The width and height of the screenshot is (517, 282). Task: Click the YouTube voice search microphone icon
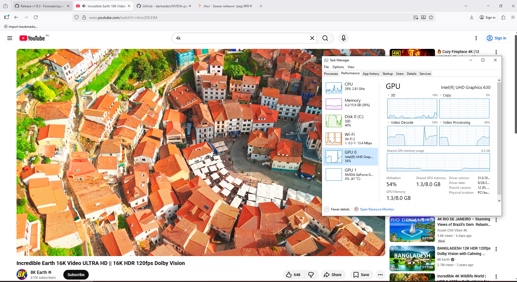(343, 38)
